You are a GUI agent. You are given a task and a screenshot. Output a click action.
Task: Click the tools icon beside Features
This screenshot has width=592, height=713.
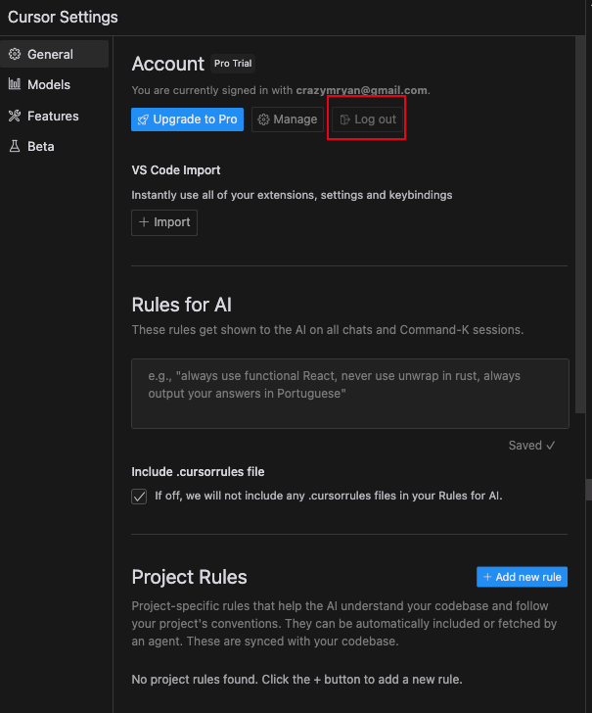(15, 116)
